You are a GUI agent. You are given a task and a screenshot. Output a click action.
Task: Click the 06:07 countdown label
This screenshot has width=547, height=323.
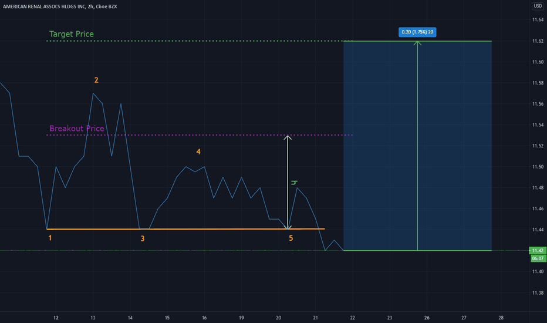[538, 258]
